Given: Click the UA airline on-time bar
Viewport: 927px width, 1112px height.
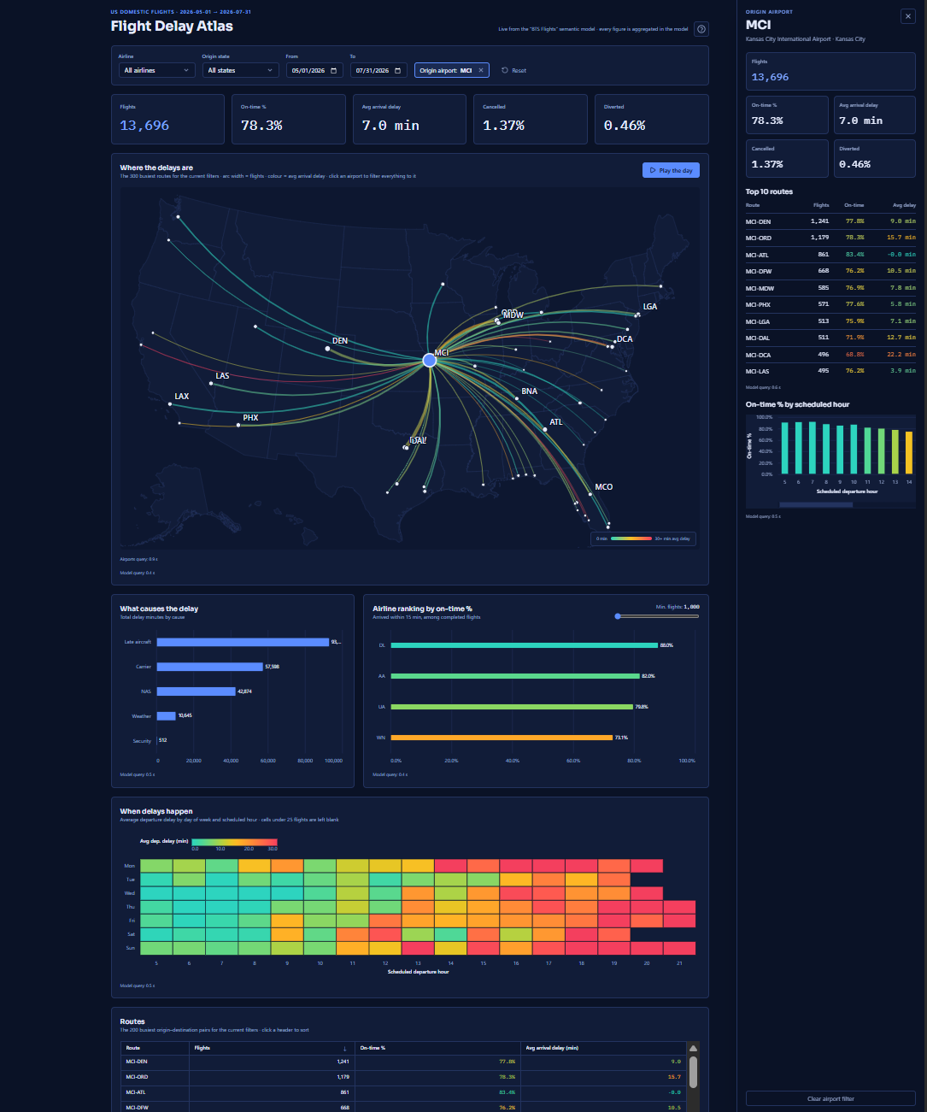Looking at the screenshot, I should tap(512, 707).
